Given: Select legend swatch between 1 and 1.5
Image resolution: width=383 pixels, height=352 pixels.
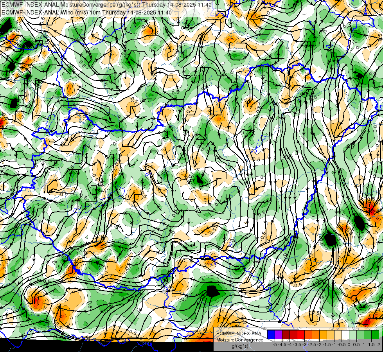Looking at the screenshot, I should 368,334.
